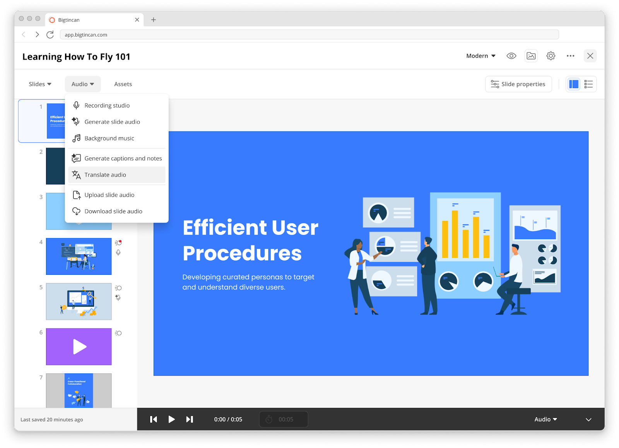Click the microphone icon on slide 4
This screenshot has width=619, height=448.
pyautogui.click(x=118, y=252)
